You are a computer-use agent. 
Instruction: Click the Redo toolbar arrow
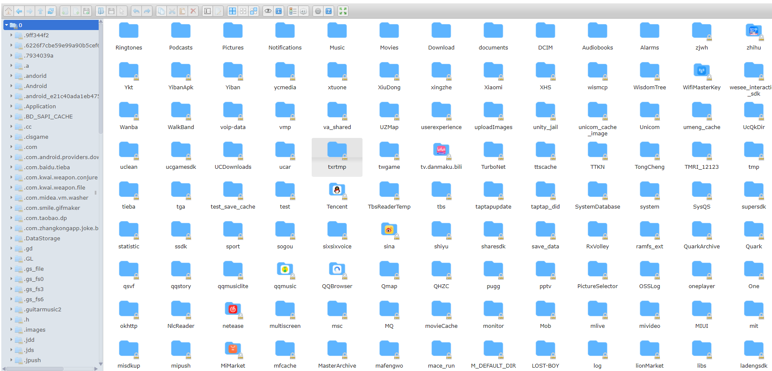pyautogui.click(x=147, y=11)
